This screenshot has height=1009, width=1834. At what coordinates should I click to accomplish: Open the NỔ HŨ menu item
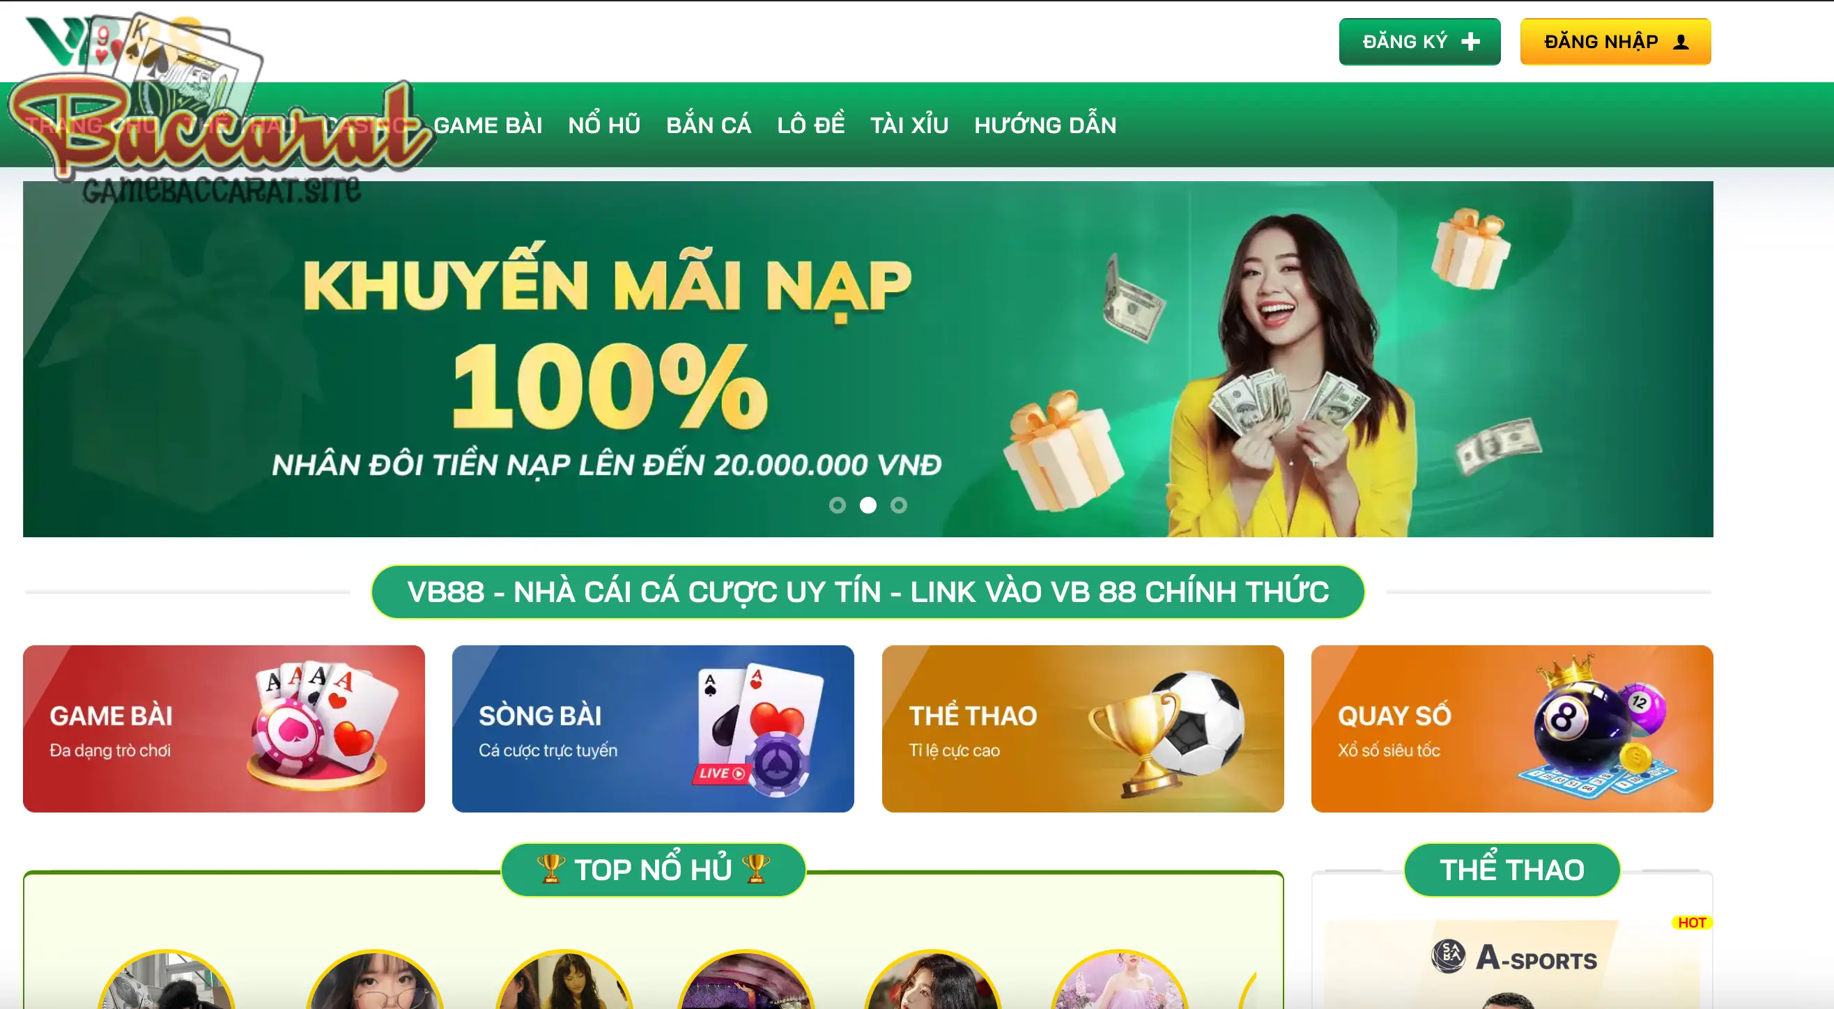click(x=603, y=124)
